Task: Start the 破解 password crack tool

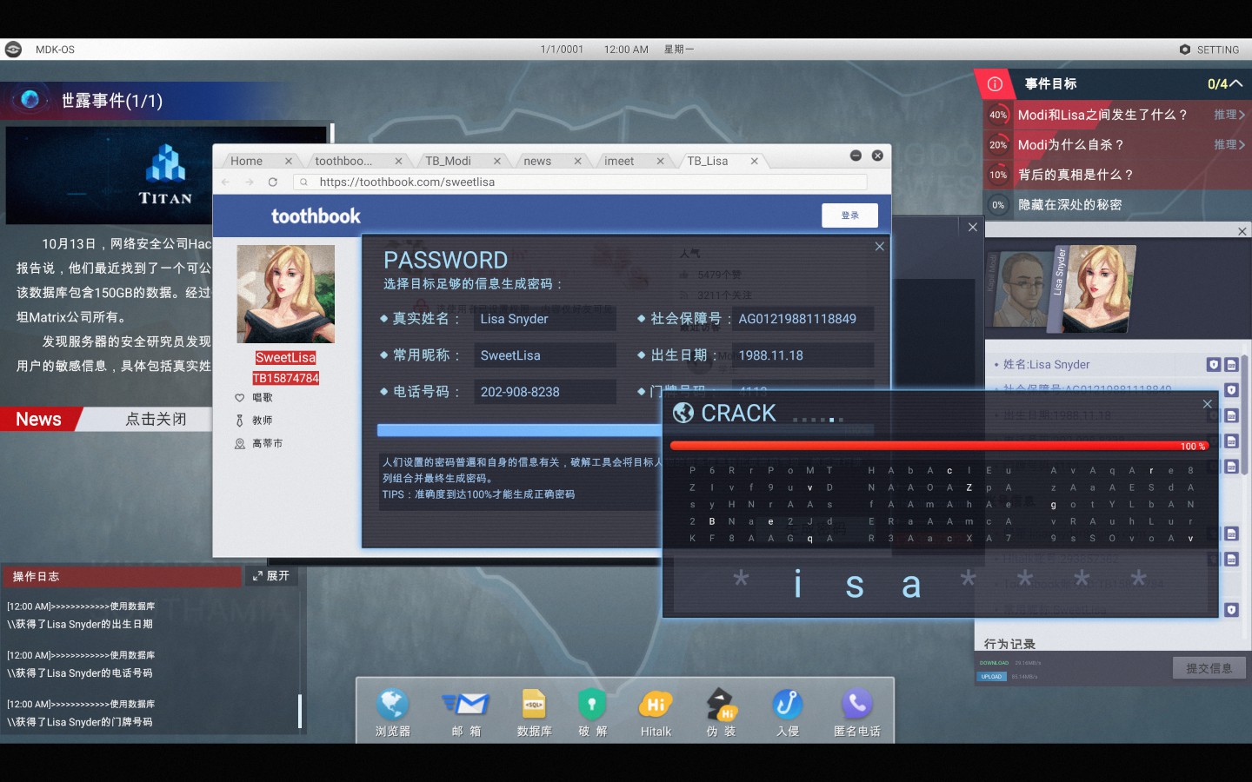Action: coord(591,705)
